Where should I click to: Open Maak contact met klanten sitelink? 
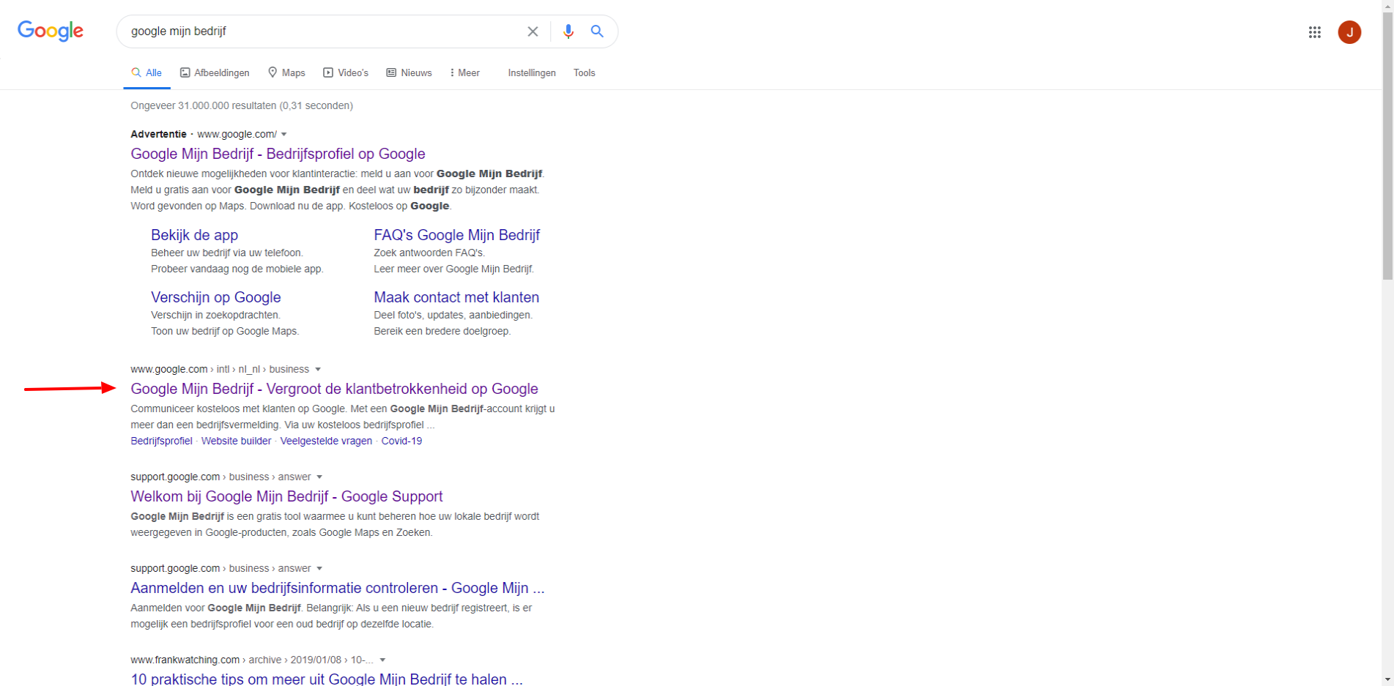456,297
